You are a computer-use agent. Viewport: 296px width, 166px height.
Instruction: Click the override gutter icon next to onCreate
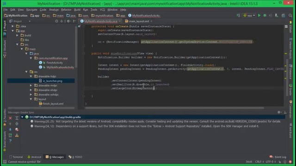tap(79, 26)
